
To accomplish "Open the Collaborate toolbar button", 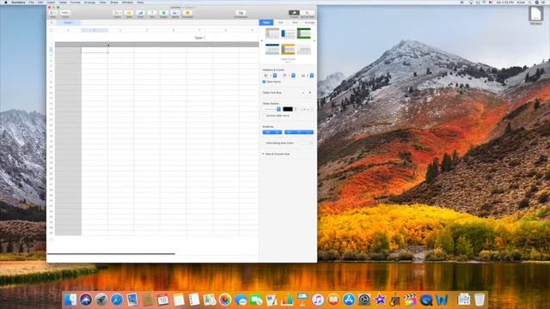I will click(241, 13).
